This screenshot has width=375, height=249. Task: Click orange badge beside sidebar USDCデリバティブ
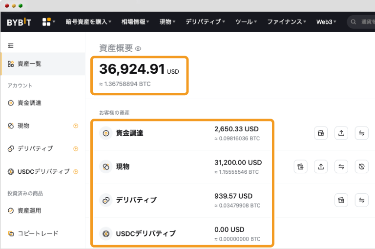[x=76, y=171]
